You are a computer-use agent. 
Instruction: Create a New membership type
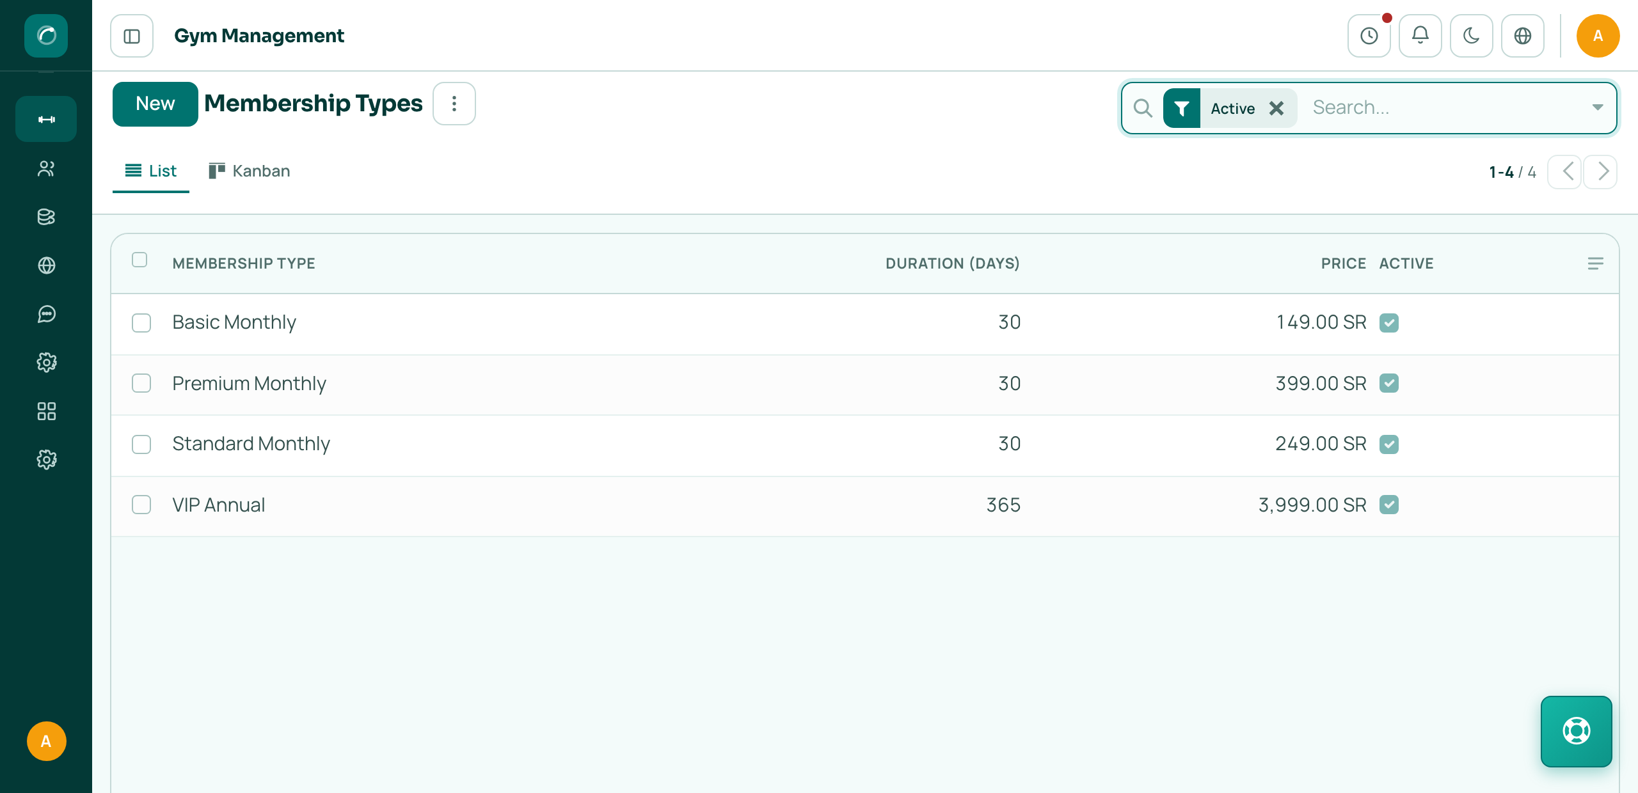coord(155,104)
